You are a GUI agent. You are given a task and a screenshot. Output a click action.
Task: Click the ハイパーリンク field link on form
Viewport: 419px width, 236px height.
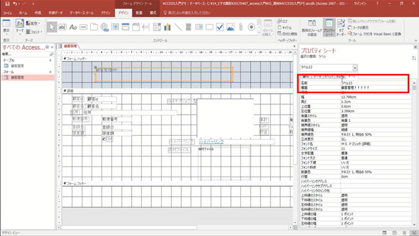[211, 142]
